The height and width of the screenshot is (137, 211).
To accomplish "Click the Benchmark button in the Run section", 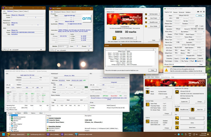I will 192,118.
